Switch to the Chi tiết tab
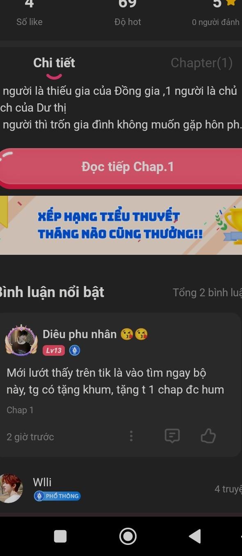Screen dimensions: 242x556 [x=54, y=63]
